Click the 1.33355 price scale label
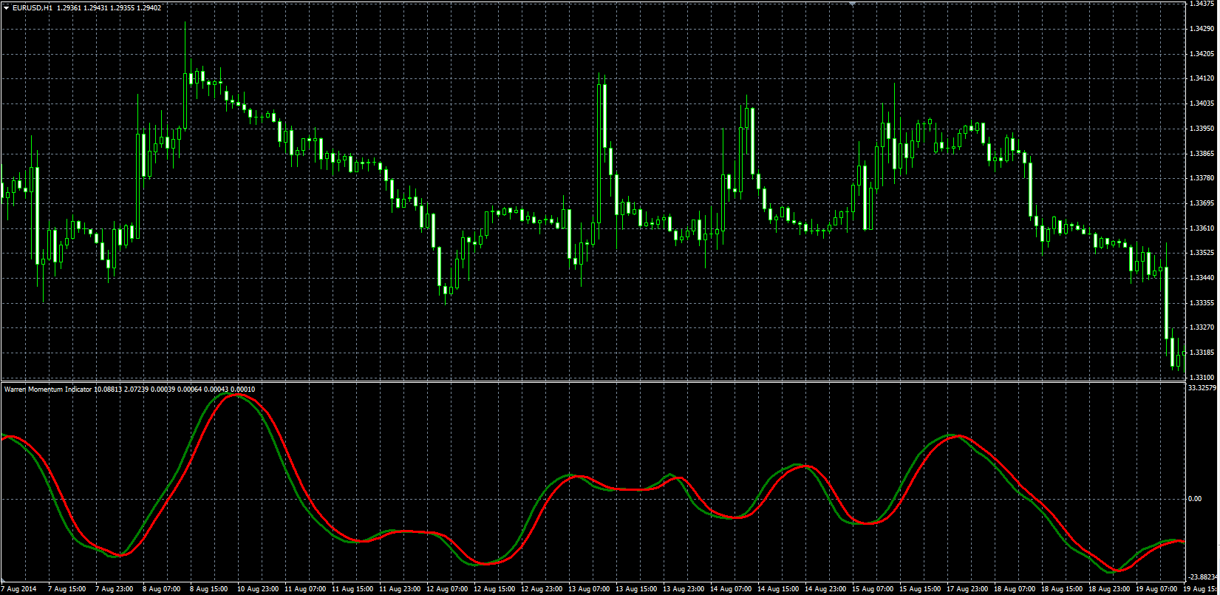This screenshot has width=1220, height=595. click(x=1202, y=303)
